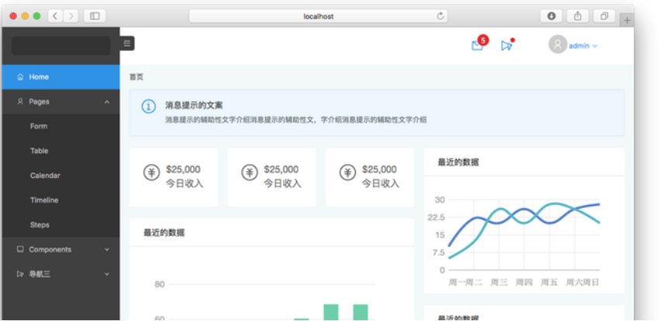Click the second income card yen icon
659x321 pixels.
[x=249, y=172]
